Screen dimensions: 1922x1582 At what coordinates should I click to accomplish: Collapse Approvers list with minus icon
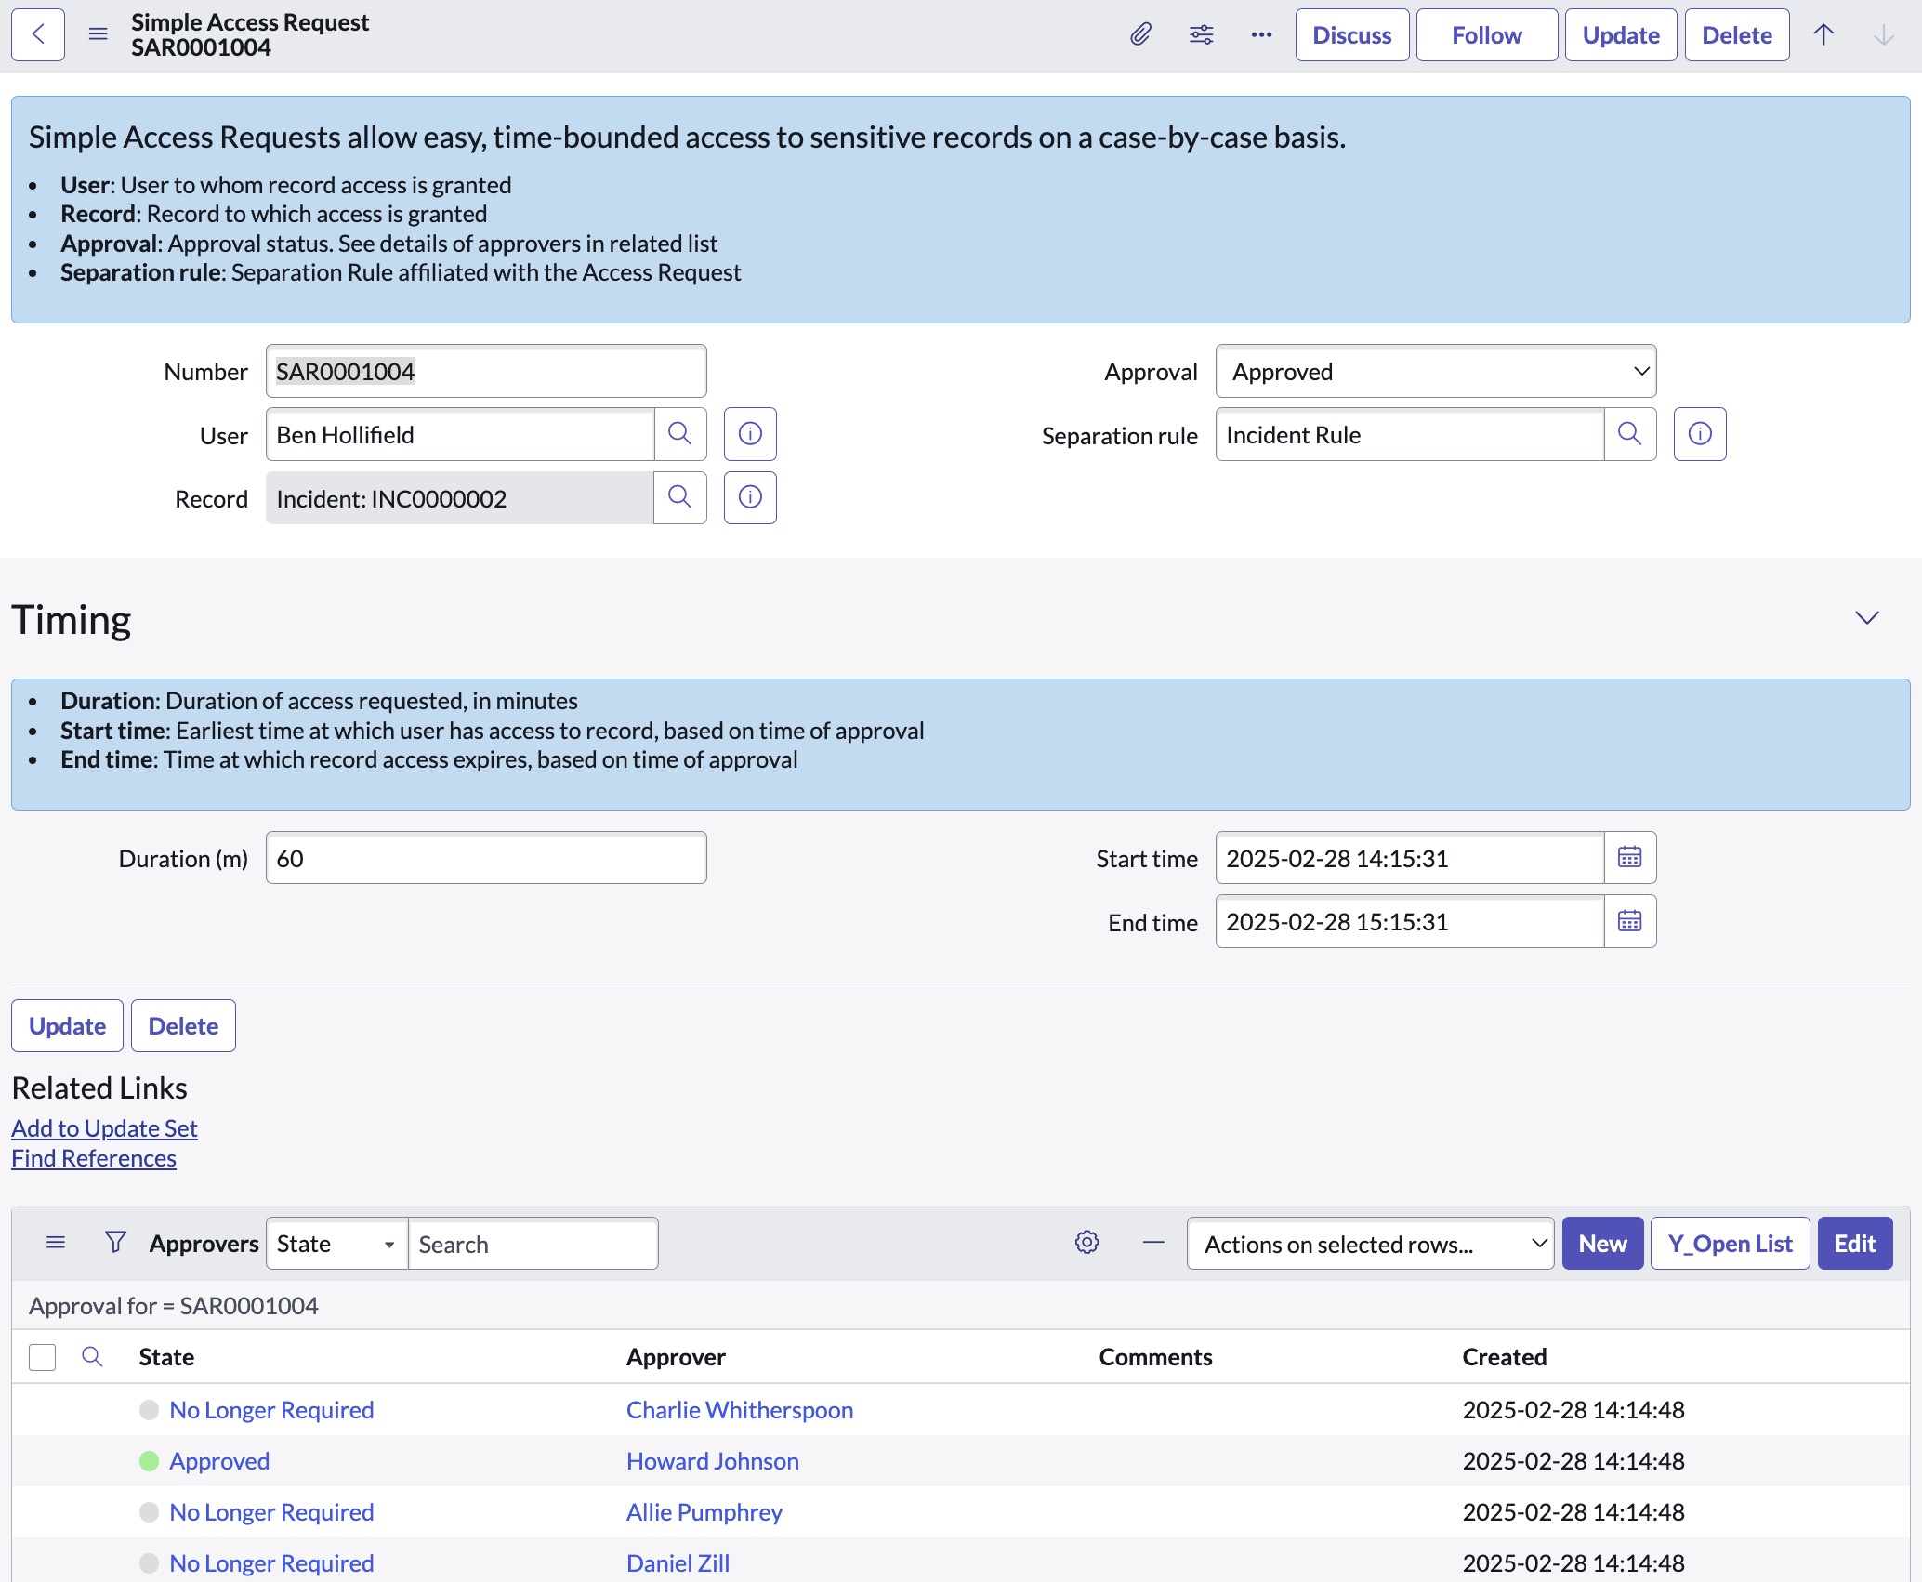(1153, 1243)
